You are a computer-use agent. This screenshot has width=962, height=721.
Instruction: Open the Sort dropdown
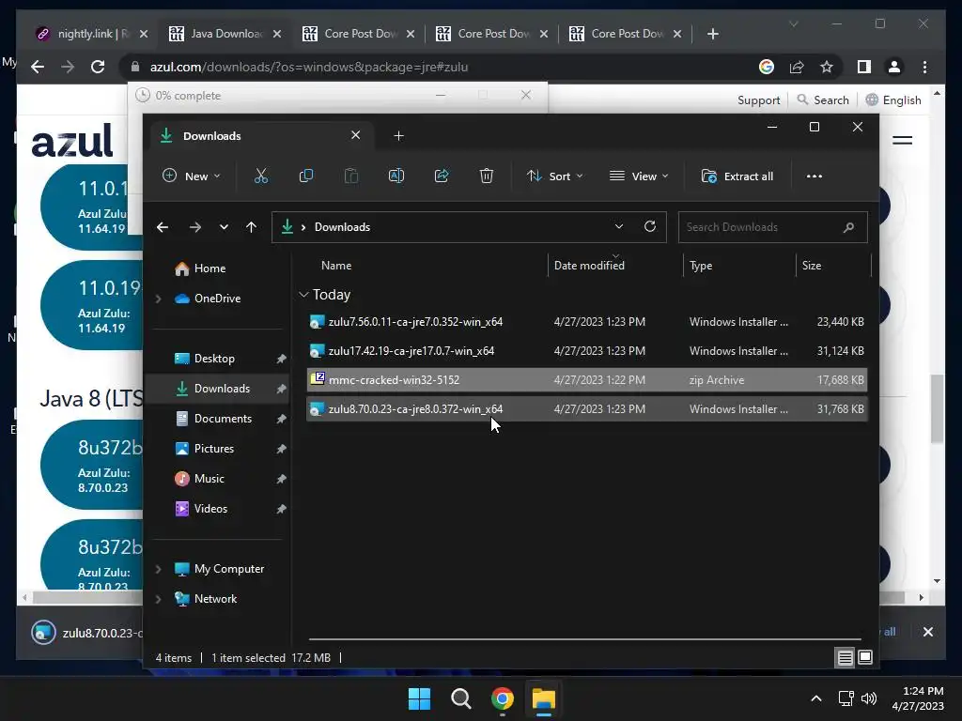(x=554, y=176)
